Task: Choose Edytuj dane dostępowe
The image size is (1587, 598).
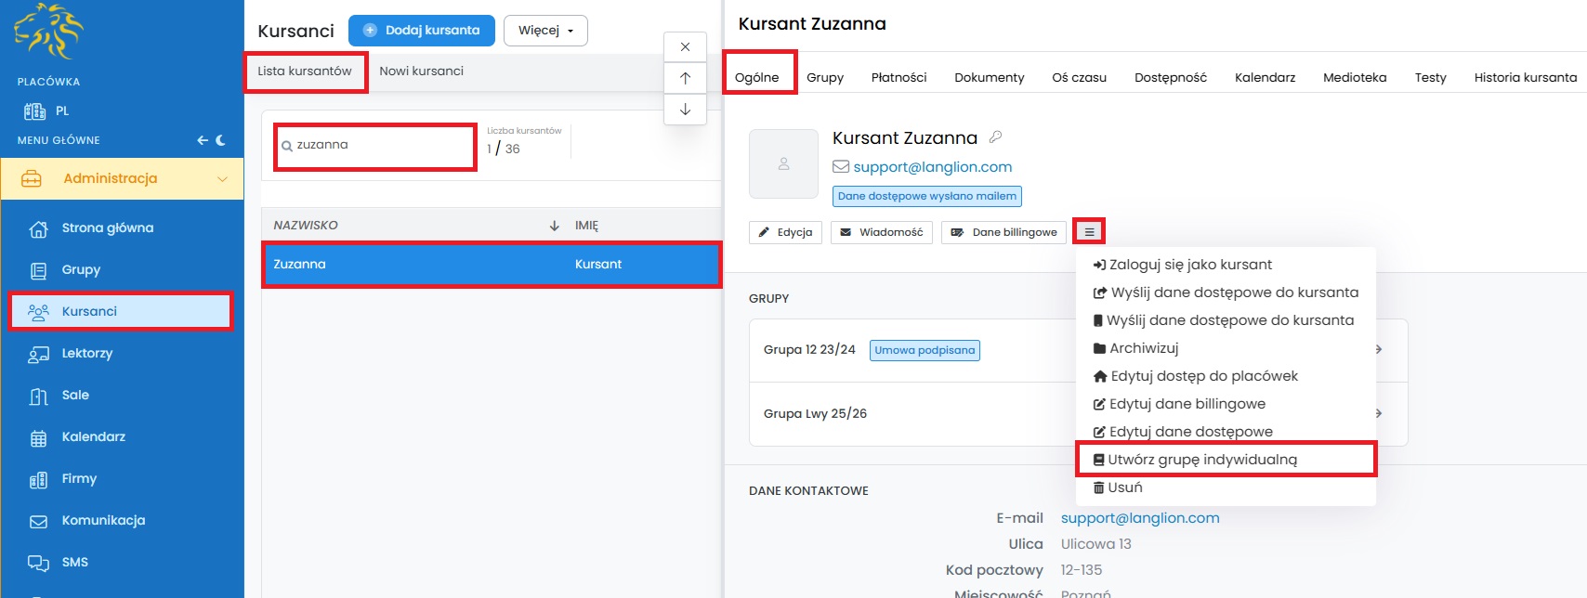Action: click(x=1183, y=432)
